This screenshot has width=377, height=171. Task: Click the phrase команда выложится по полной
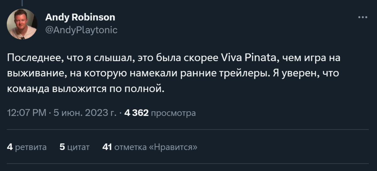pyautogui.click(x=85, y=89)
